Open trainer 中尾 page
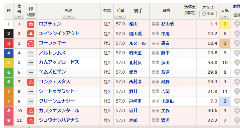The height and width of the screenshot is (128, 240). pos(165,34)
